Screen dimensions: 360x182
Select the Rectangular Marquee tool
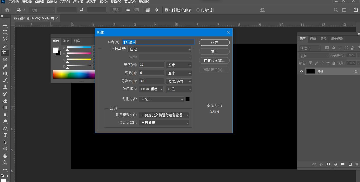click(x=5, y=32)
